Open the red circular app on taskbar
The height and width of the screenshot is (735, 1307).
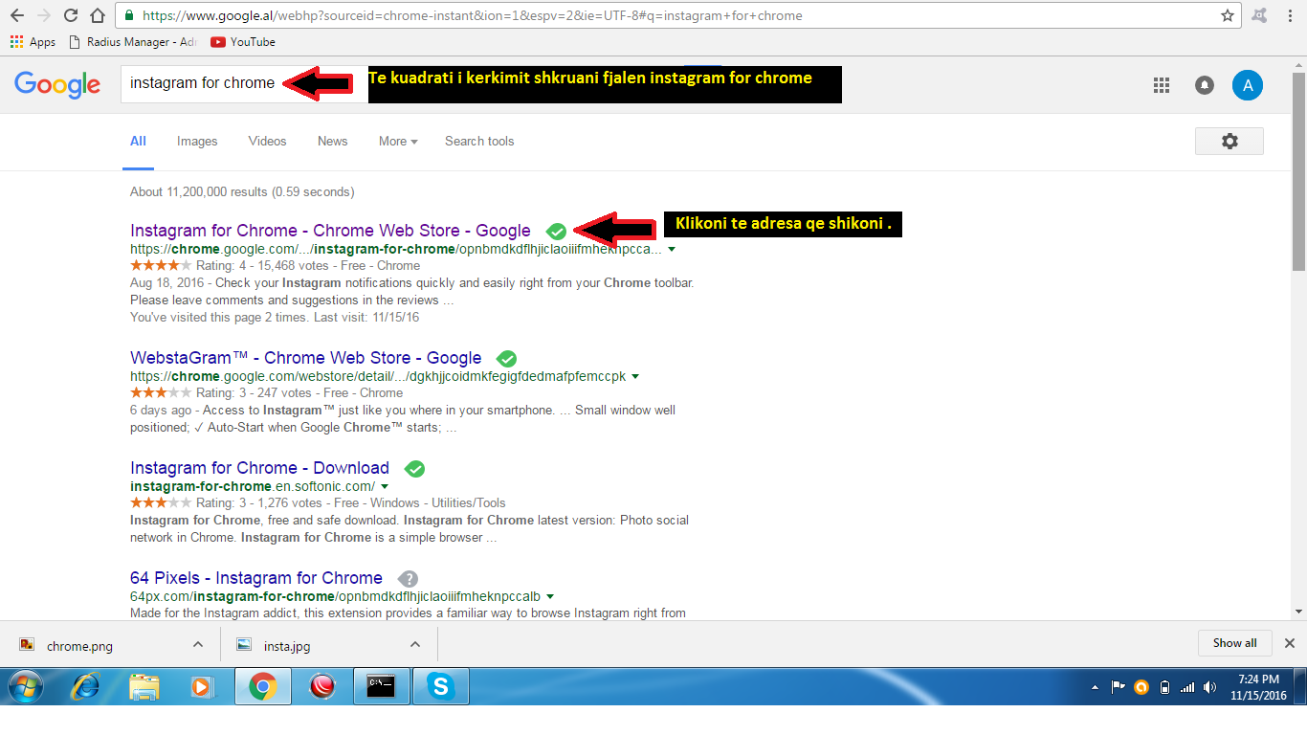point(322,686)
